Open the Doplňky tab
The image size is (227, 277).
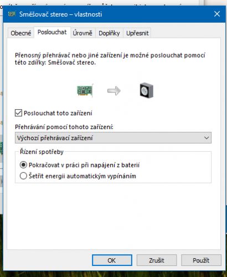[109, 33]
